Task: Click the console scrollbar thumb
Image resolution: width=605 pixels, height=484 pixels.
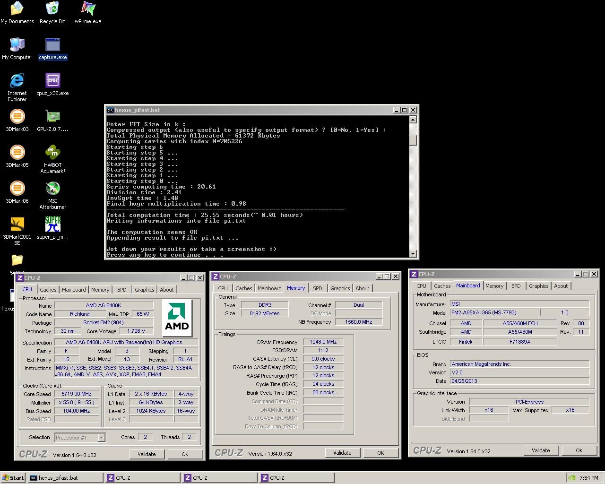Action: pyautogui.click(x=413, y=140)
